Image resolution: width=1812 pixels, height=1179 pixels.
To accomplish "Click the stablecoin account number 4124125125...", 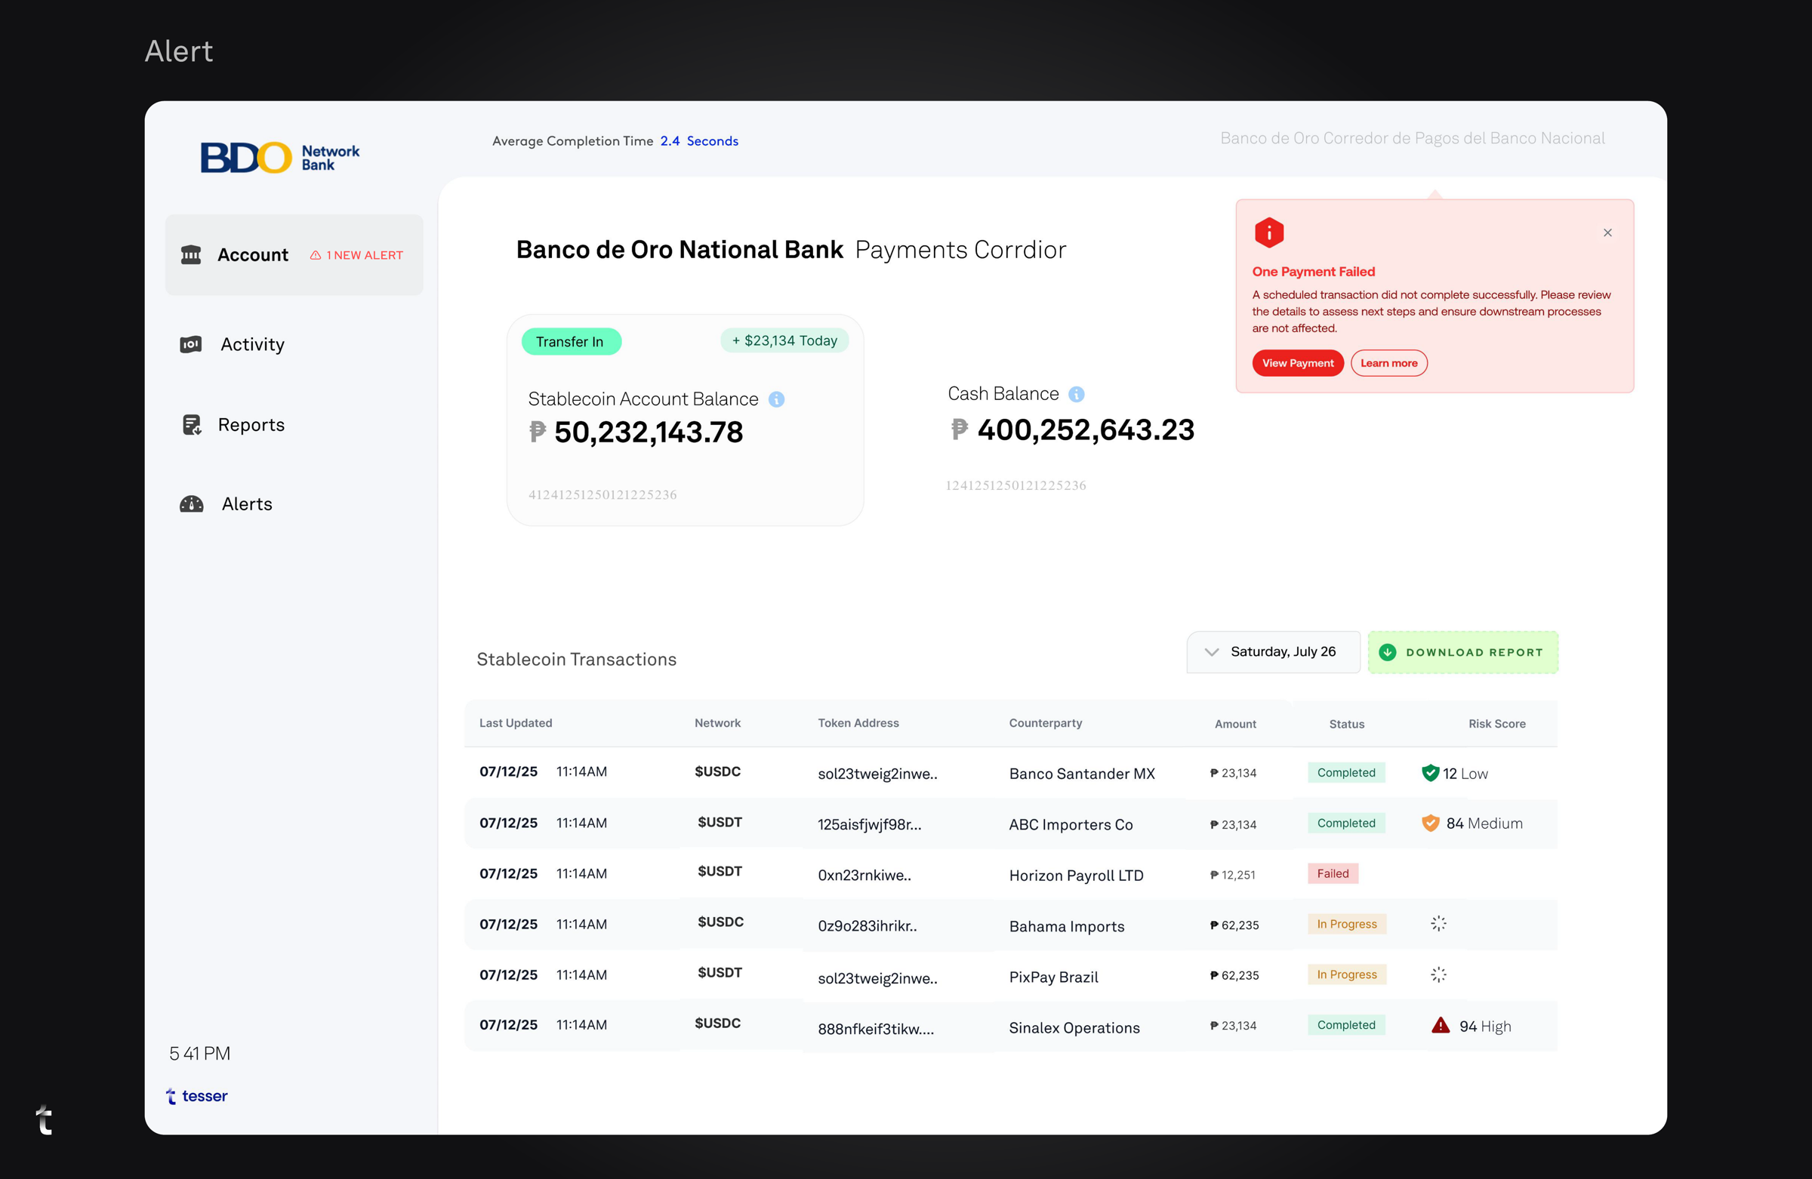I will click(x=602, y=494).
